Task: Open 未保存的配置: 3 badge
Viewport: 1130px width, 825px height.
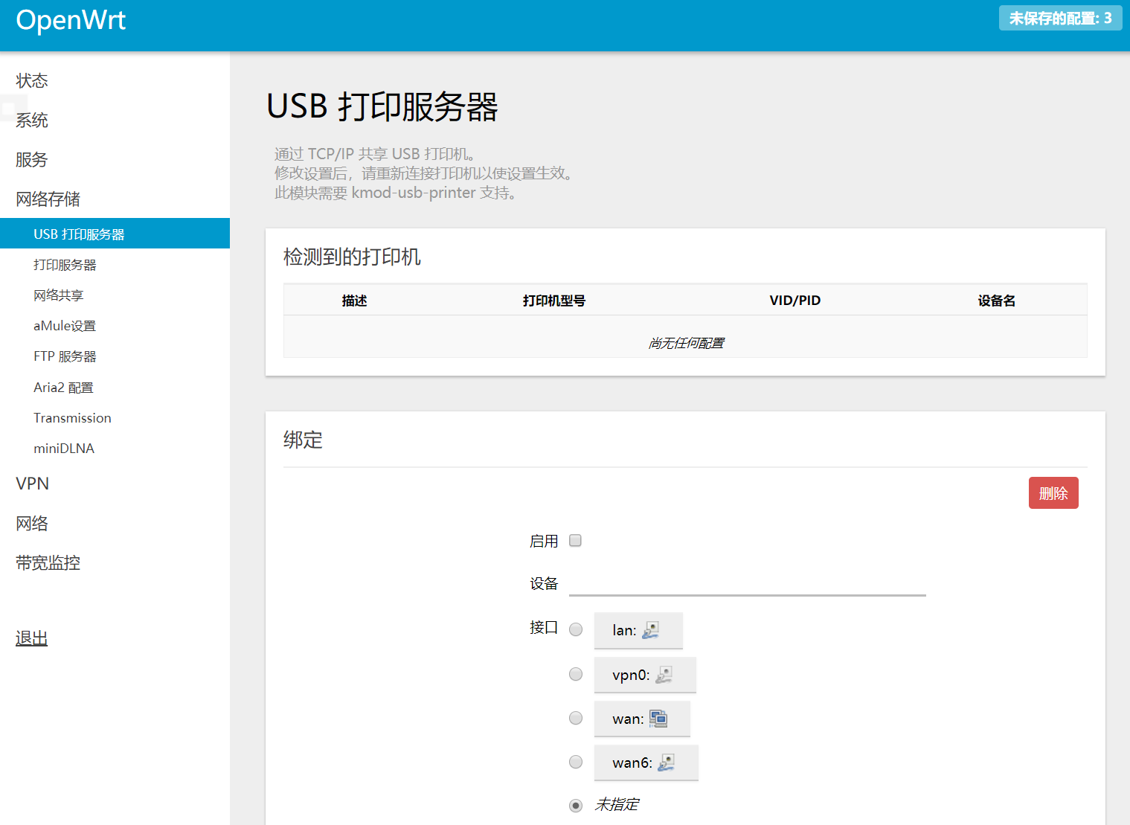Action: pyautogui.click(x=1060, y=18)
